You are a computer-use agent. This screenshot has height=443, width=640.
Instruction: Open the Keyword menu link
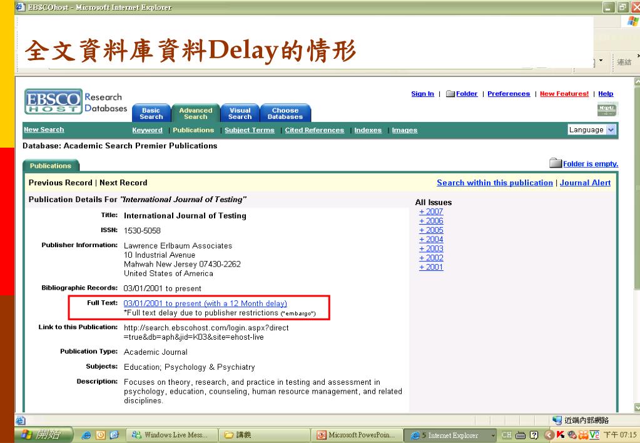click(x=148, y=130)
